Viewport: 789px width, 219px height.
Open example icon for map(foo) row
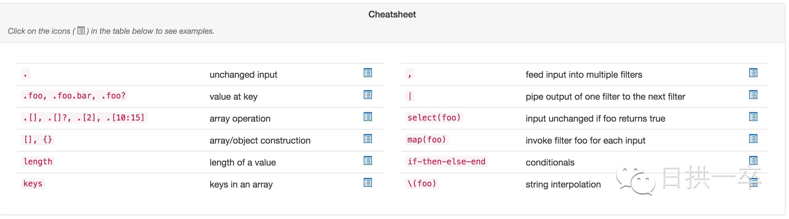point(753,139)
